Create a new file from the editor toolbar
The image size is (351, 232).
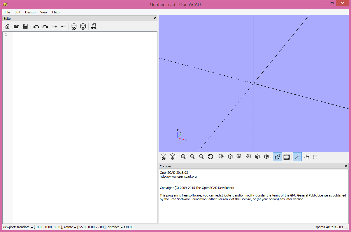click(x=7, y=26)
